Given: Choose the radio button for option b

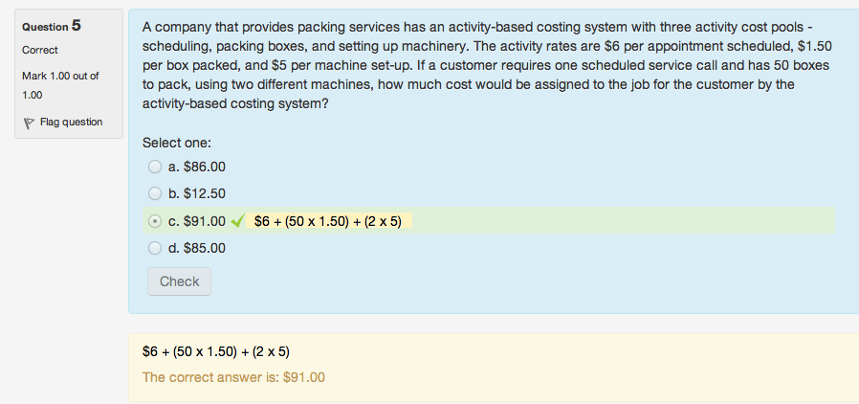Looking at the screenshot, I should coord(155,193).
